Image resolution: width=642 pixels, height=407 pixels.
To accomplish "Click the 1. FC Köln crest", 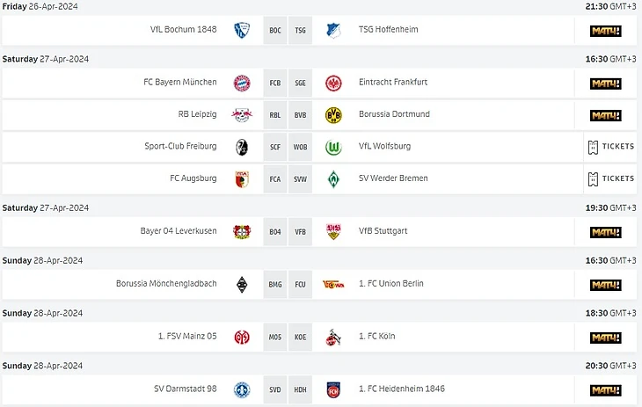I will 333,338.
